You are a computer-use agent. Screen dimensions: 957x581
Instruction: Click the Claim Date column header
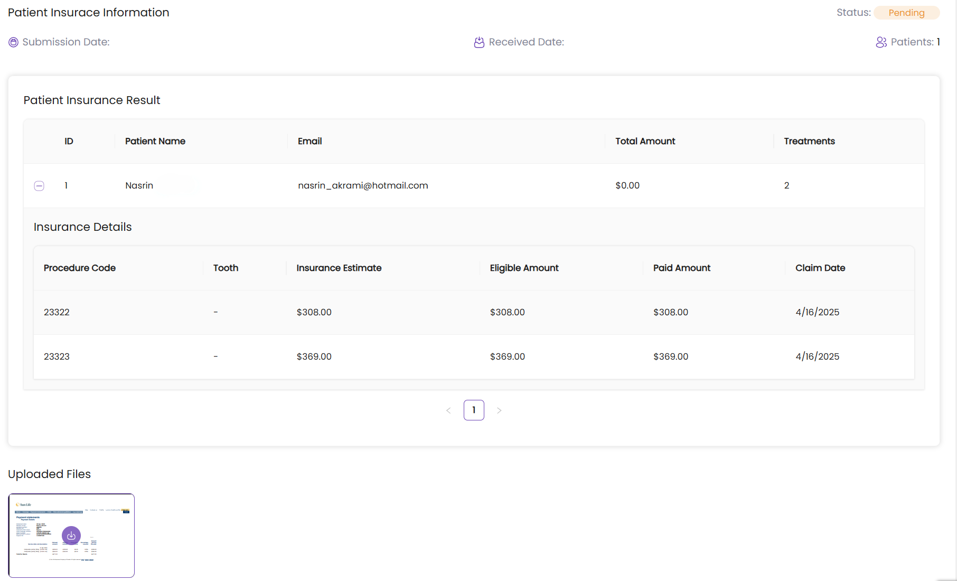pyautogui.click(x=821, y=268)
